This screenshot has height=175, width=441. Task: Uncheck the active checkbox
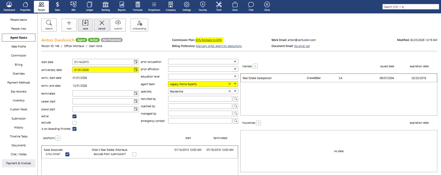point(75,116)
